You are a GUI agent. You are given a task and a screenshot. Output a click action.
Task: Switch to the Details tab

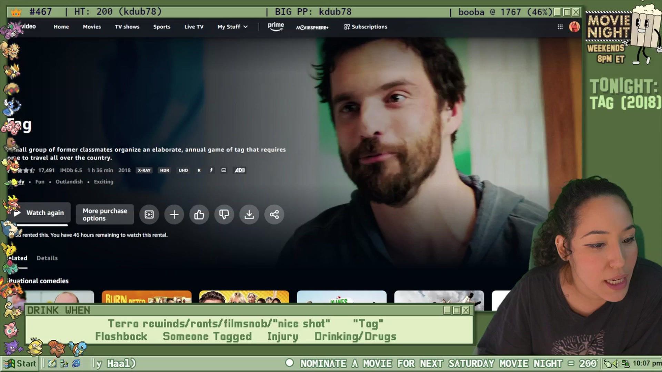point(47,258)
